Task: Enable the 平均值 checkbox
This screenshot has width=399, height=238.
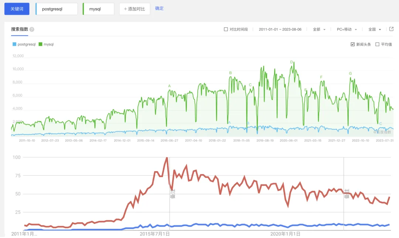Action: pos(377,44)
